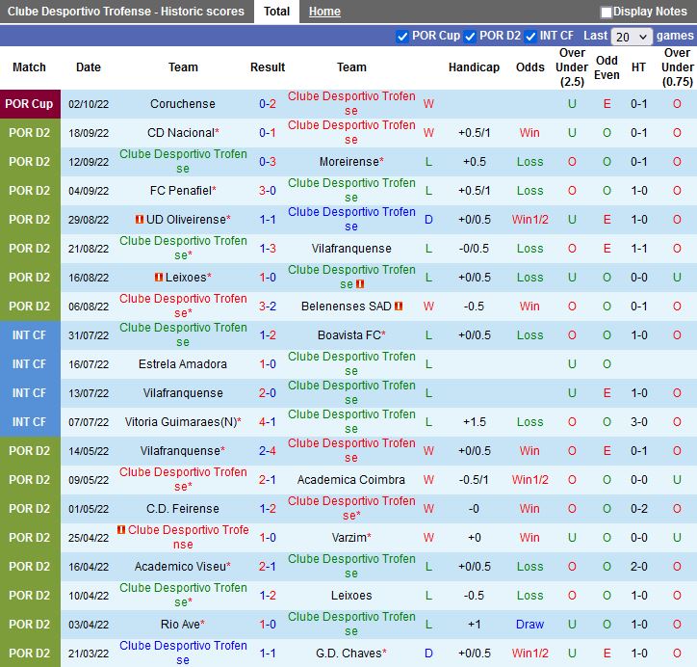697x667 pixels.
Task: Open Varzim team link
Action: pos(348,538)
